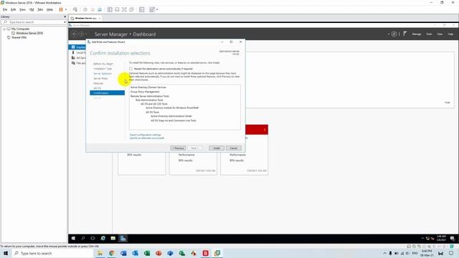Close the VMware Library panel
The height and width of the screenshot is (258, 459).
click(65, 16)
